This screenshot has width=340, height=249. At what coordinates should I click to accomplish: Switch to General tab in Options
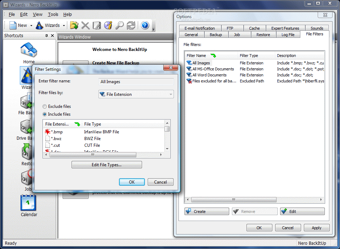(x=191, y=35)
